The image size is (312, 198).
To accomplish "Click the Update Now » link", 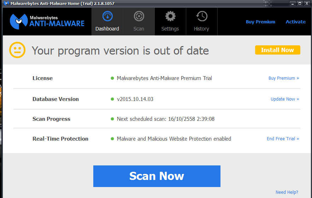I will pyautogui.click(x=285, y=99).
